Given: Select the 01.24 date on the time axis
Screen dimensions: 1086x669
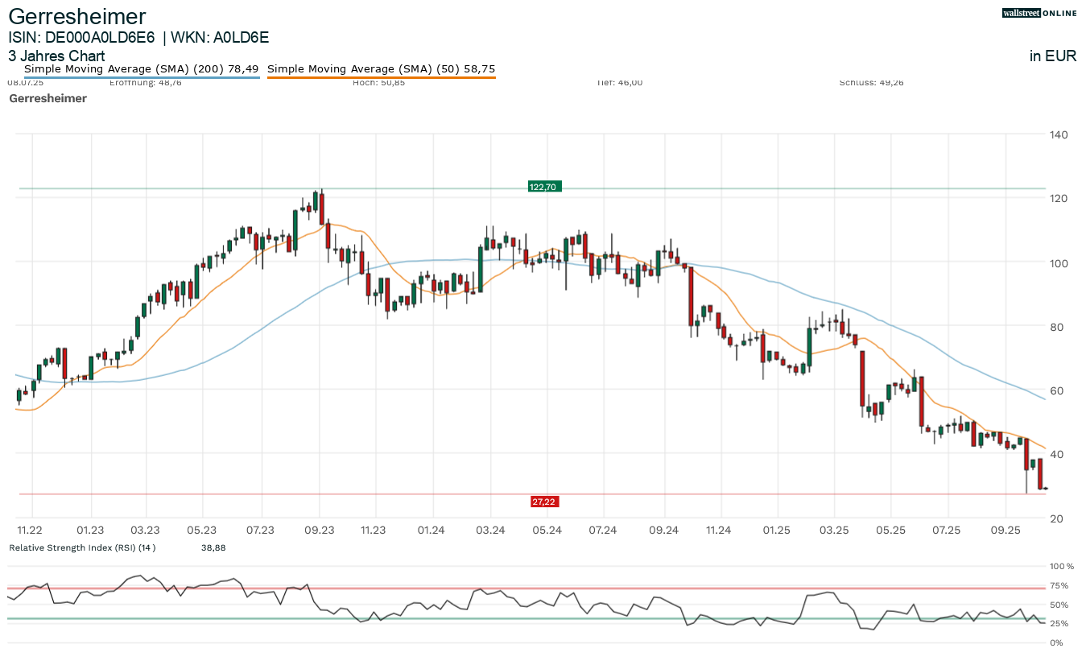Looking at the screenshot, I should (432, 530).
